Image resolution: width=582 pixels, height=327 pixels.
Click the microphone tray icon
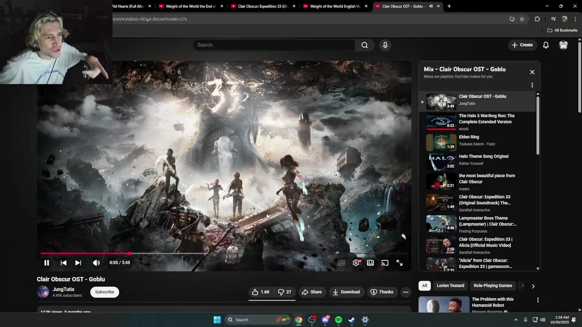pyautogui.click(x=526, y=320)
